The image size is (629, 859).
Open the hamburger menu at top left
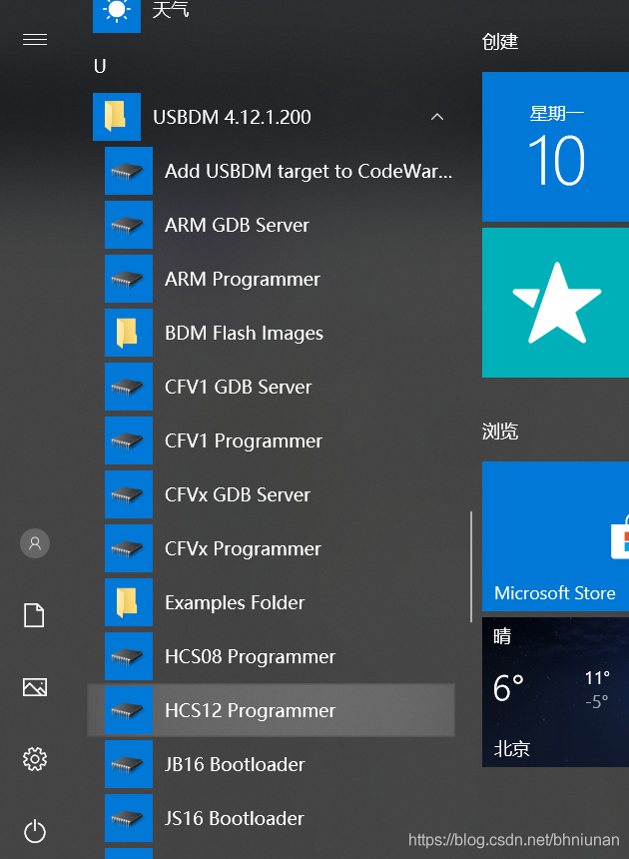coord(35,39)
